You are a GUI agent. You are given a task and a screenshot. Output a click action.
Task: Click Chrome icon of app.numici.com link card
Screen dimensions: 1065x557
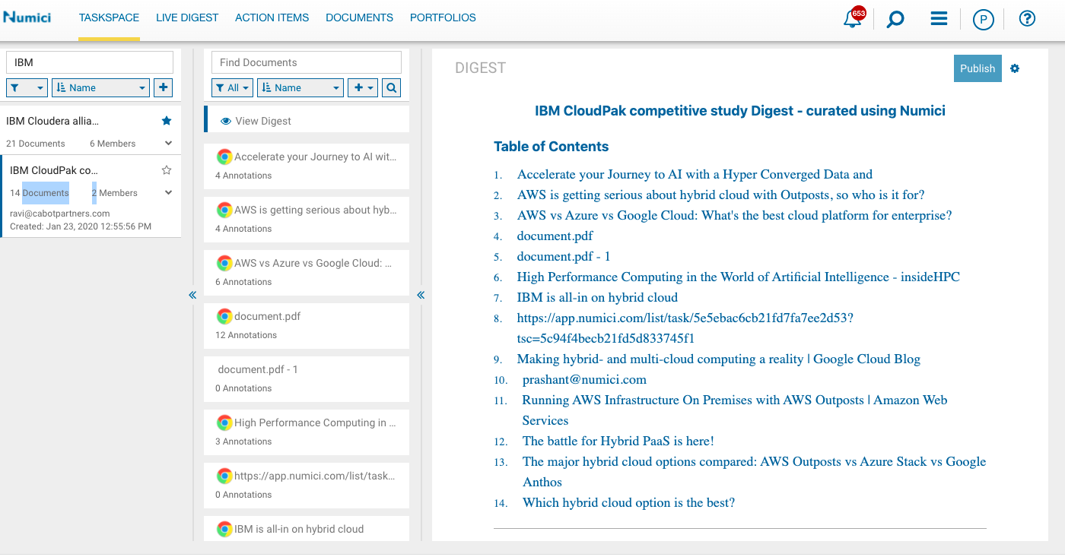pos(224,476)
